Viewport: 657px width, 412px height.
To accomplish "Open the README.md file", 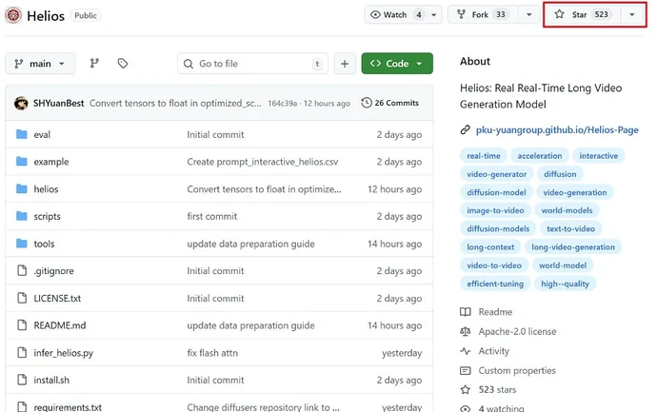I will pos(60,325).
